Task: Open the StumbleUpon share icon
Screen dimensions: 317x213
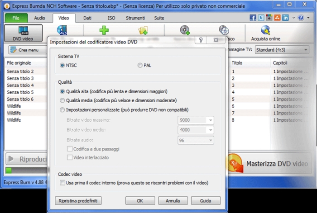Action: 277,18
